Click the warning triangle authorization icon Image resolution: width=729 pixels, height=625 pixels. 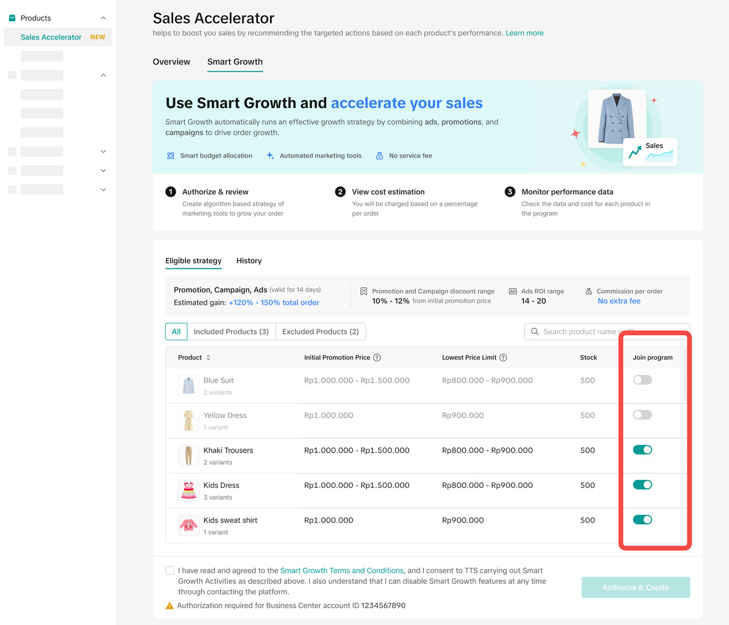[170, 606]
